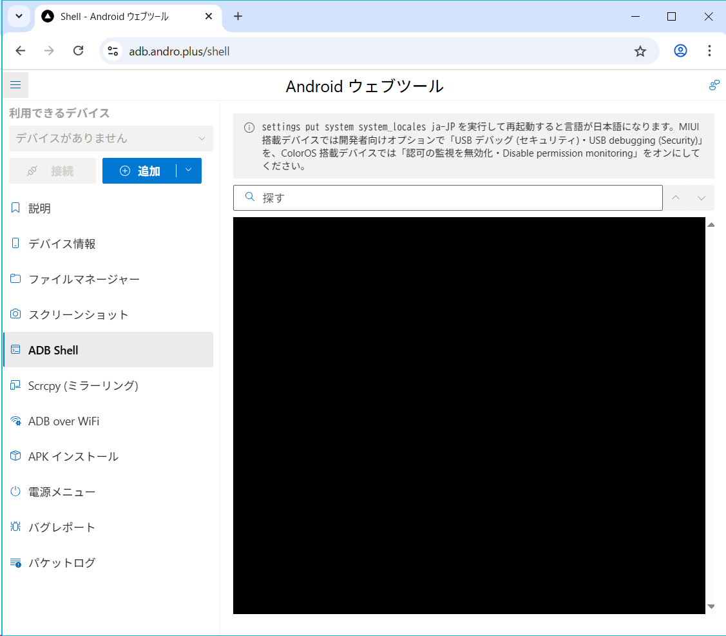Viewport: 726px width, 636px height.
Task: Click the terminal scrollbar down arrow
Action: (x=711, y=606)
